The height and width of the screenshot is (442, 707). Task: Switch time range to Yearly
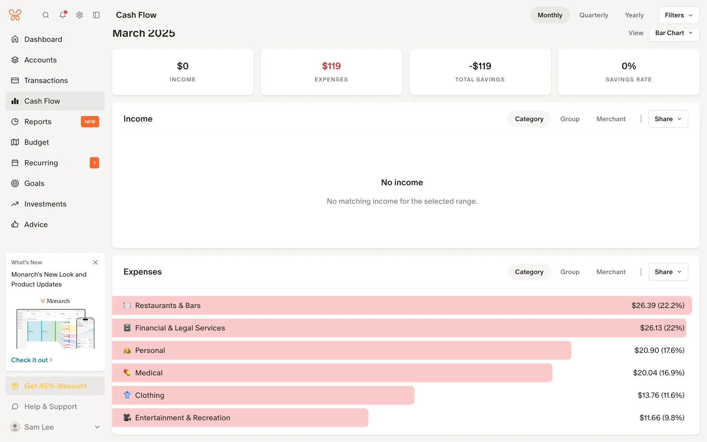pyautogui.click(x=634, y=15)
